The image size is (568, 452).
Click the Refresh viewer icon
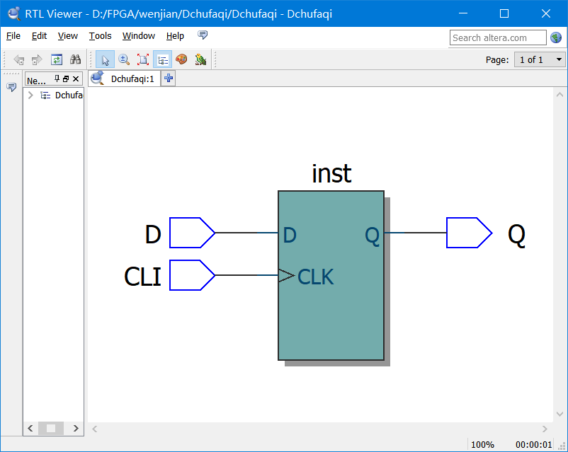coord(56,59)
